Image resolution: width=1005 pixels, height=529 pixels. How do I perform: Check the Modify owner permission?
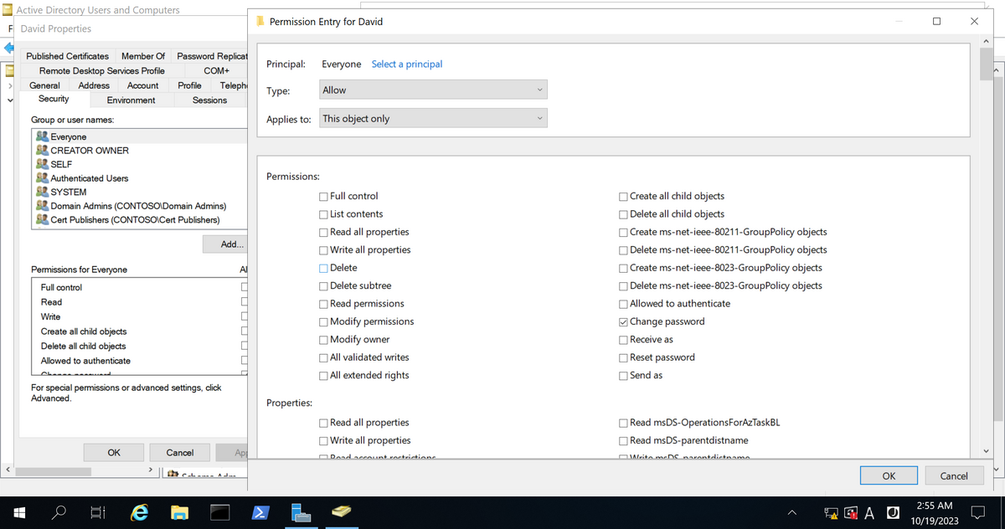click(323, 340)
